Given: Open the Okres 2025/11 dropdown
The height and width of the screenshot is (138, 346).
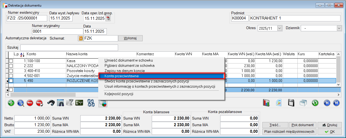Looking at the screenshot, I should (x=280, y=28).
